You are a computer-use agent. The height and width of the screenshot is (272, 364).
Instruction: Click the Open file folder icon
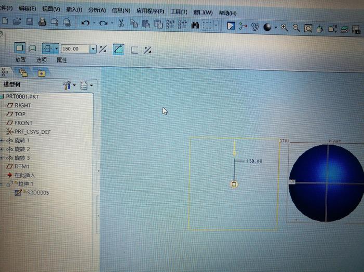click(x=17, y=21)
